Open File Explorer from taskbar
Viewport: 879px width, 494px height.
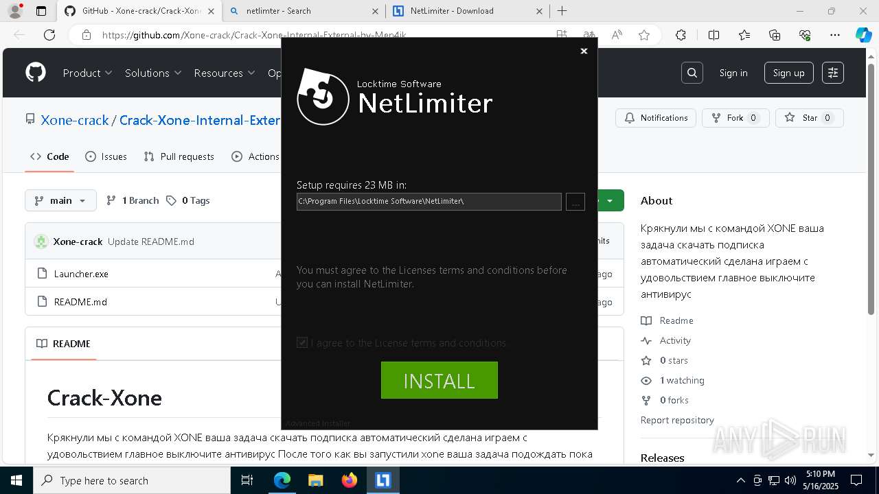tap(315, 480)
